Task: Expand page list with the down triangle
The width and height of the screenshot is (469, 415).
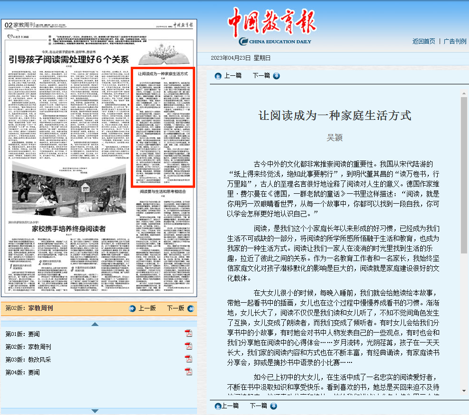Action: (x=95, y=411)
